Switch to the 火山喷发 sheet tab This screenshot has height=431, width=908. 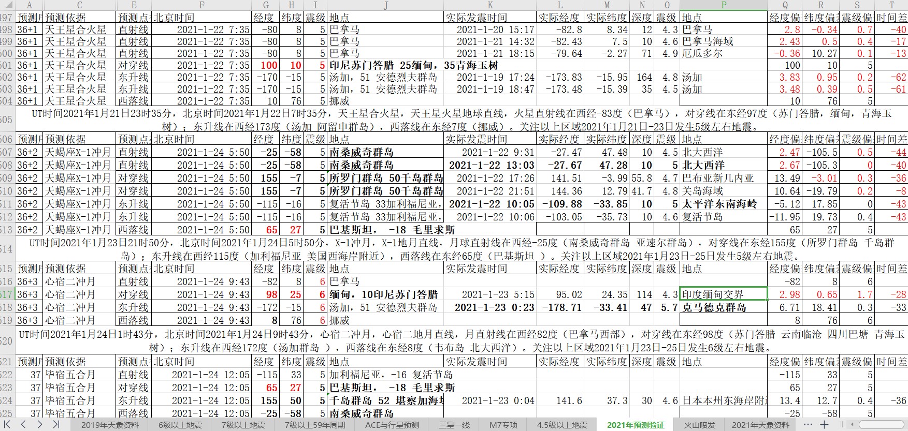pos(699,425)
